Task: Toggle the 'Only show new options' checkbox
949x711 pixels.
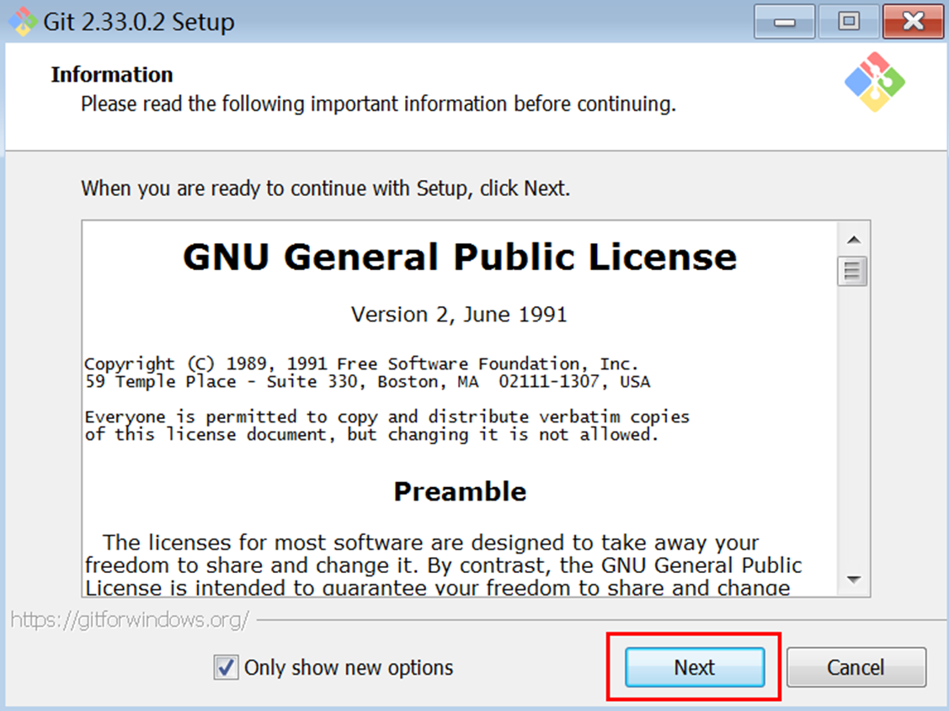Action: pos(225,667)
